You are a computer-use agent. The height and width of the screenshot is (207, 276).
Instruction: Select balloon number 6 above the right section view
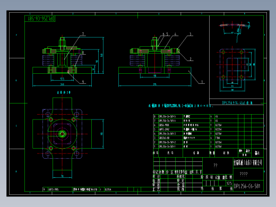(x=163, y=34)
